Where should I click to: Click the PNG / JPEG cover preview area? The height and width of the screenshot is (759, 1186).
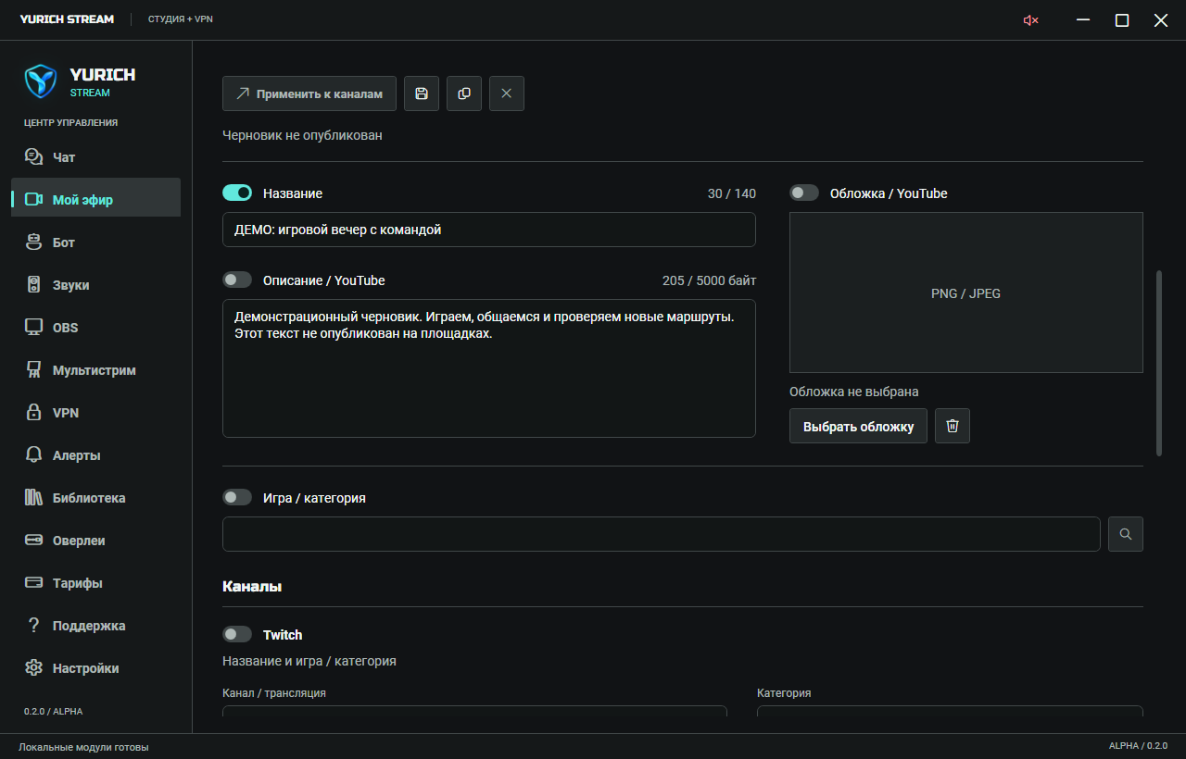pyautogui.click(x=966, y=292)
